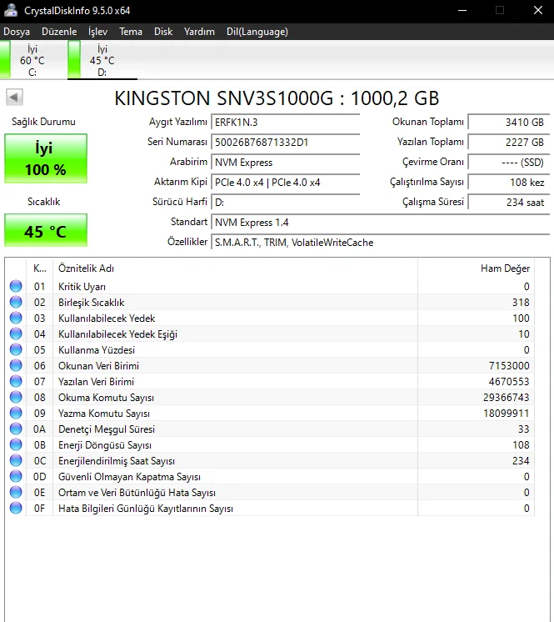The height and width of the screenshot is (622, 554).
Task: Switch to the C: drive tab at 60 °C
Action: click(32, 60)
